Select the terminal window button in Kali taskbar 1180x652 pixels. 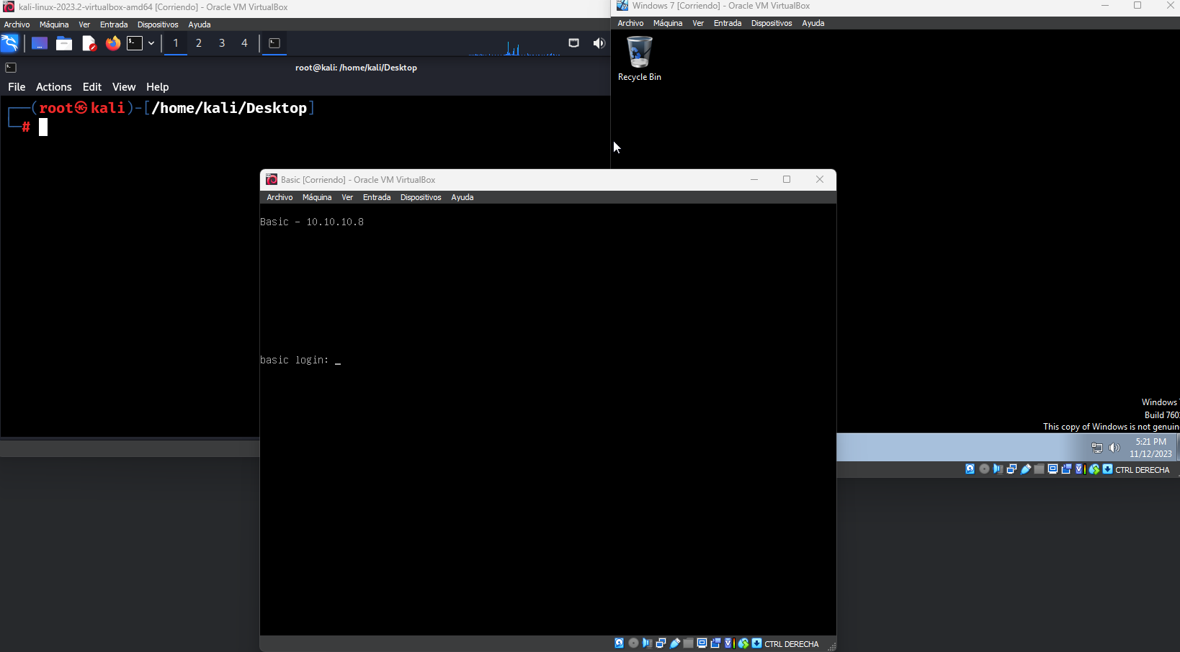point(274,43)
